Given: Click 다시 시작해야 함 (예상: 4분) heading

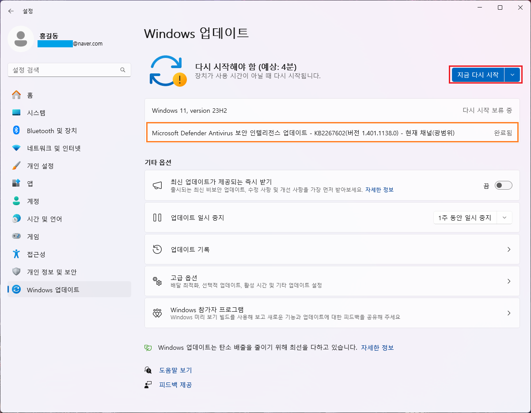Looking at the screenshot, I should (x=246, y=66).
